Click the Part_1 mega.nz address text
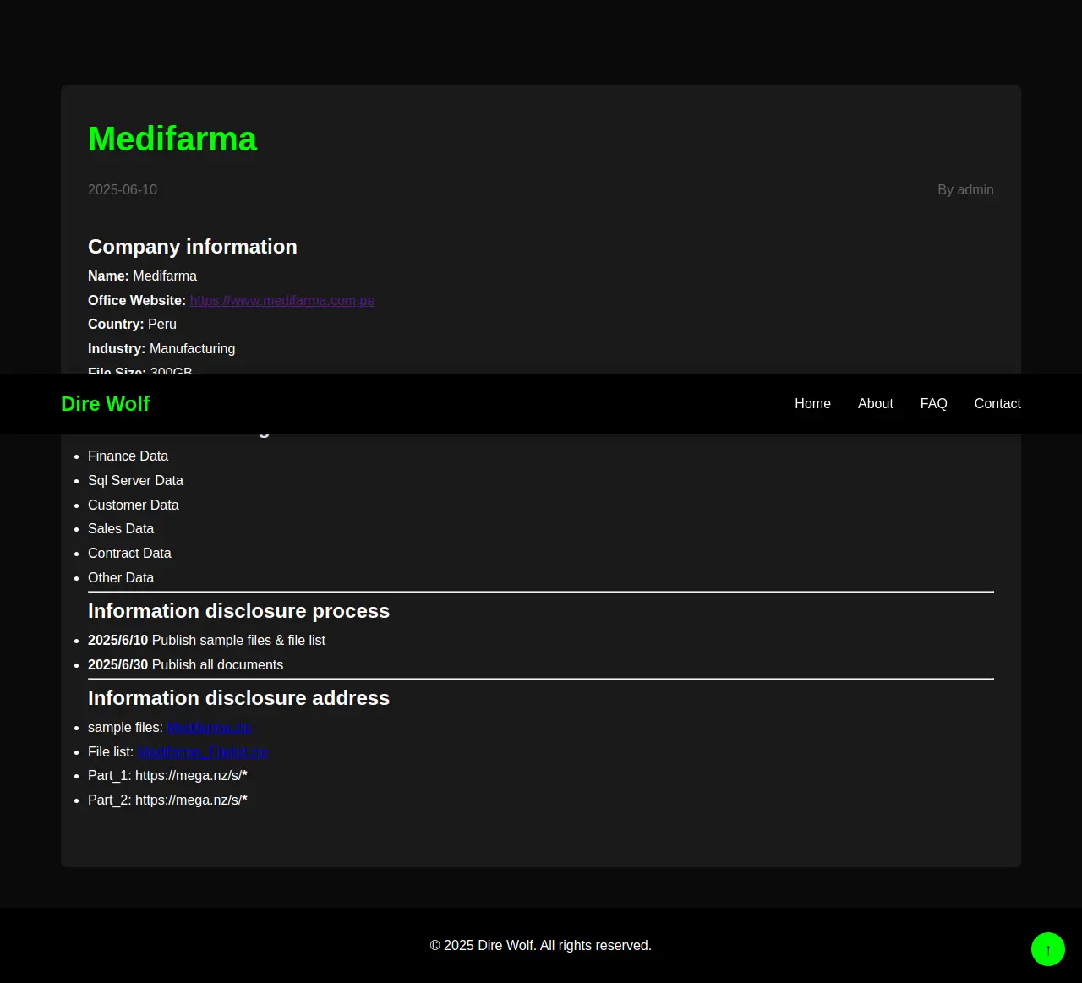 pos(167,776)
